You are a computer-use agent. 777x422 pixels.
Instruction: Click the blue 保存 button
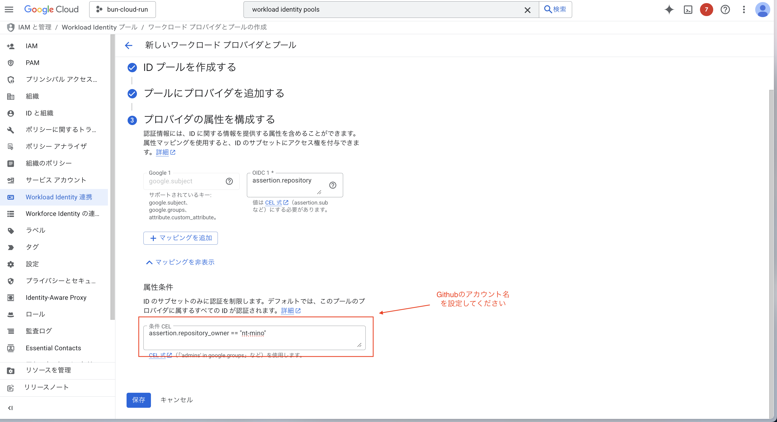(x=138, y=400)
